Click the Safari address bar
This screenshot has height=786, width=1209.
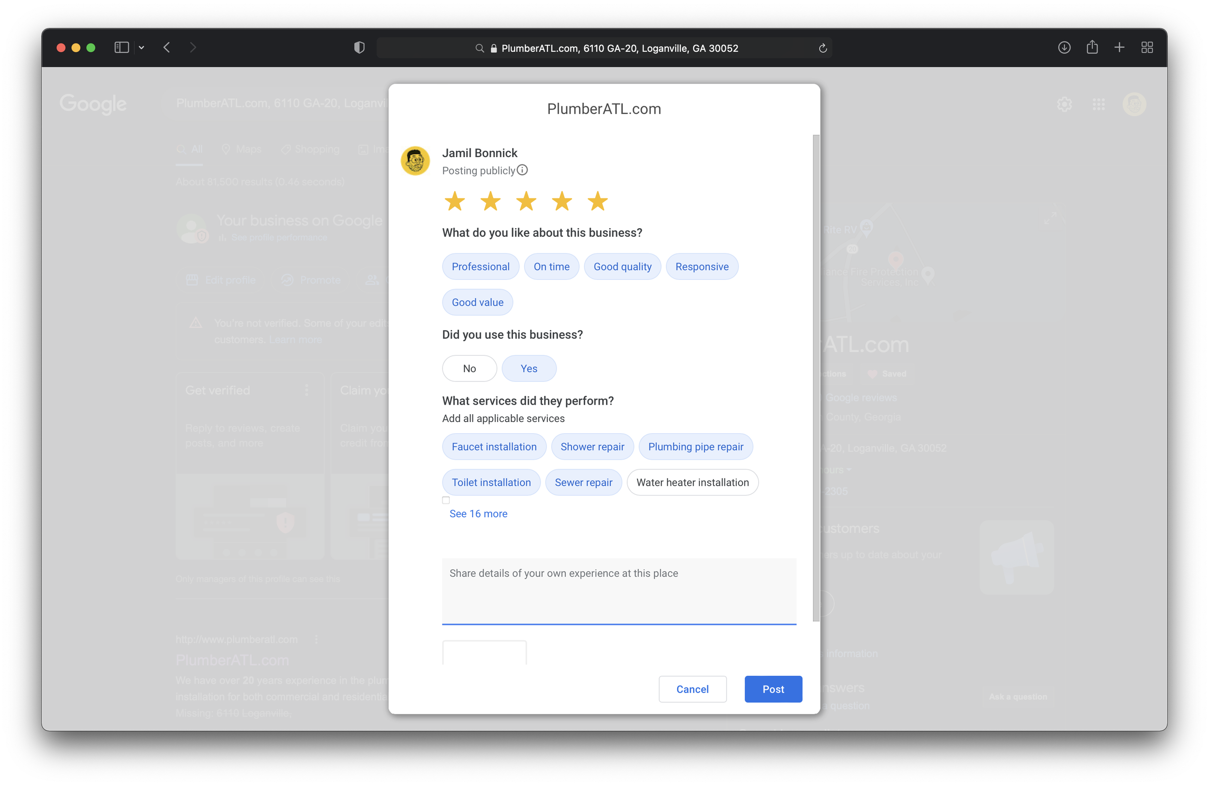(x=604, y=48)
